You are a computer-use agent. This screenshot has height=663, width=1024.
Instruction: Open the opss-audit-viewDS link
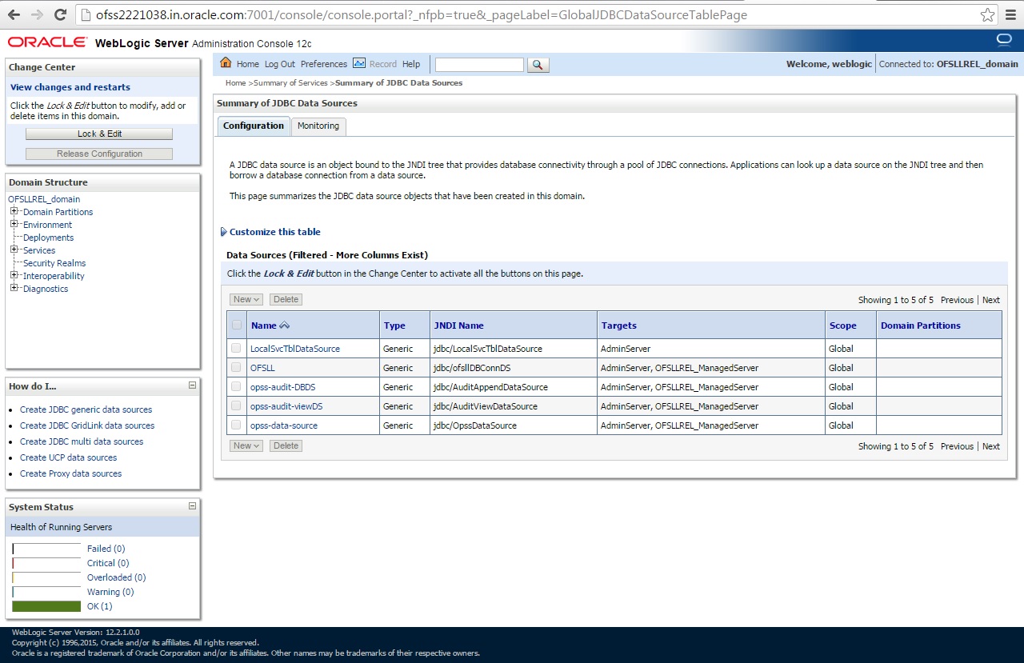click(x=286, y=406)
